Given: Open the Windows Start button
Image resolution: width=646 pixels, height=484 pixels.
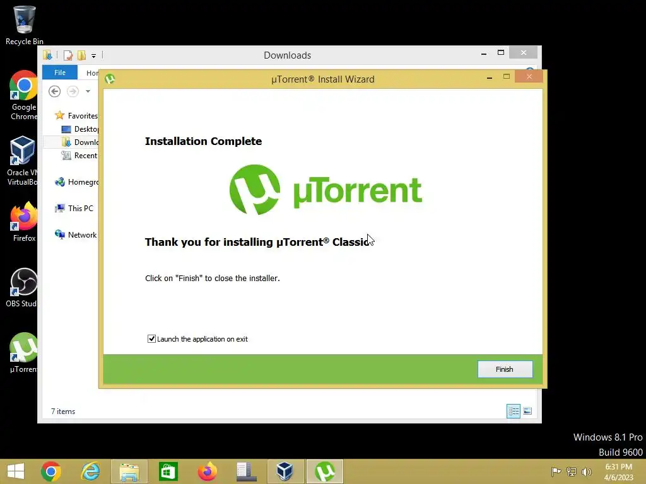Looking at the screenshot, I should coord(16,471).
